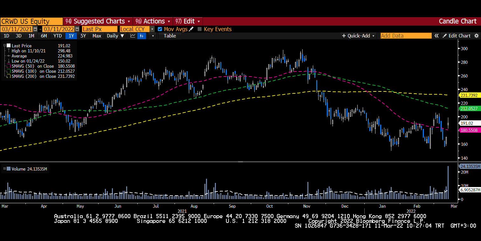Click the Local CCY currency field

click(x=135, y=29)
